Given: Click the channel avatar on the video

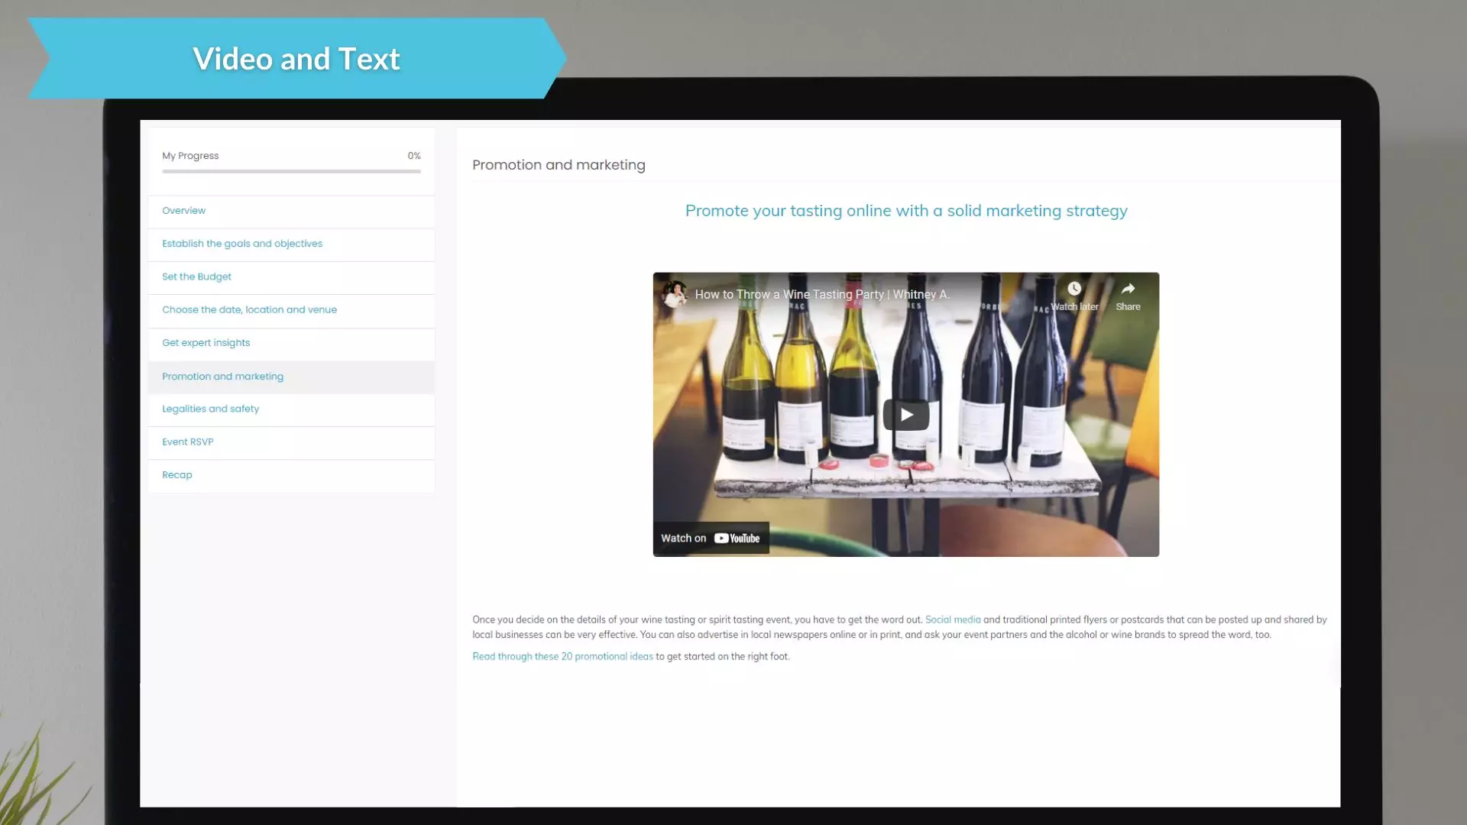Looking at the screenshot, I should 674,294.
